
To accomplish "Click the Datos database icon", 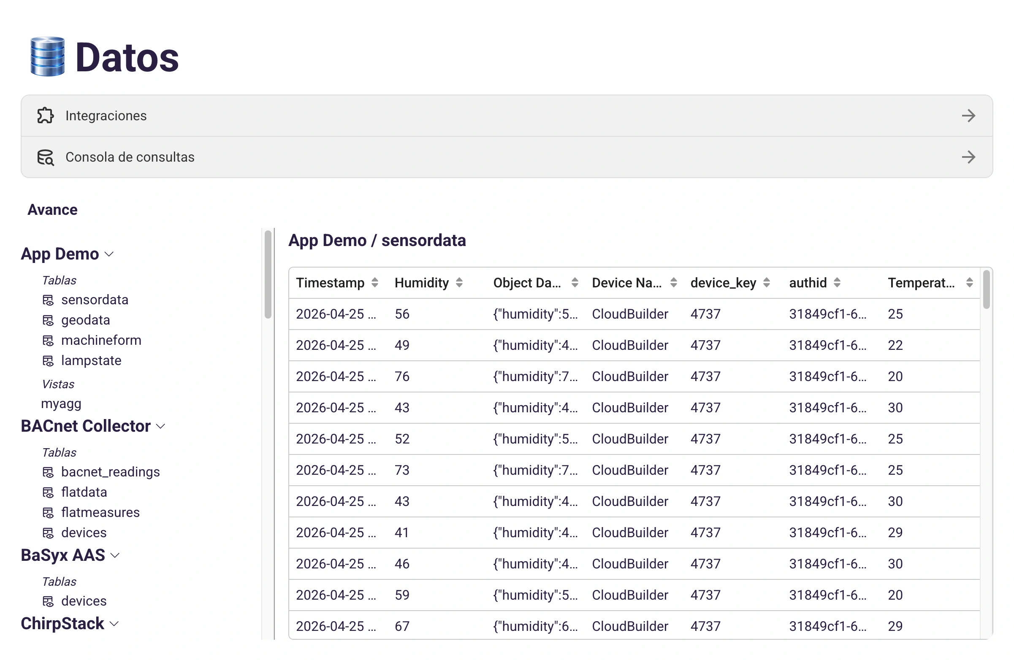I will pyautogui.click(x=47, y=57).
